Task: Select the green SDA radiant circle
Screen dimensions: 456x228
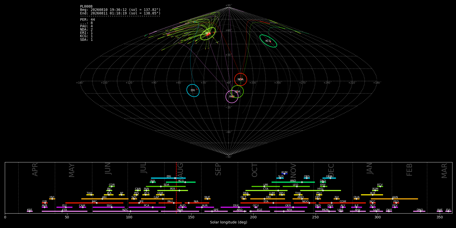Action: (237, 92)
